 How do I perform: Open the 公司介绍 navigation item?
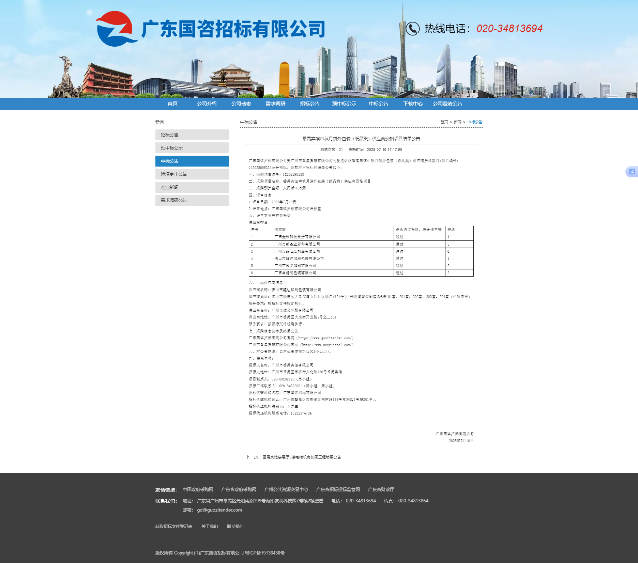click(x=207, y=104)
